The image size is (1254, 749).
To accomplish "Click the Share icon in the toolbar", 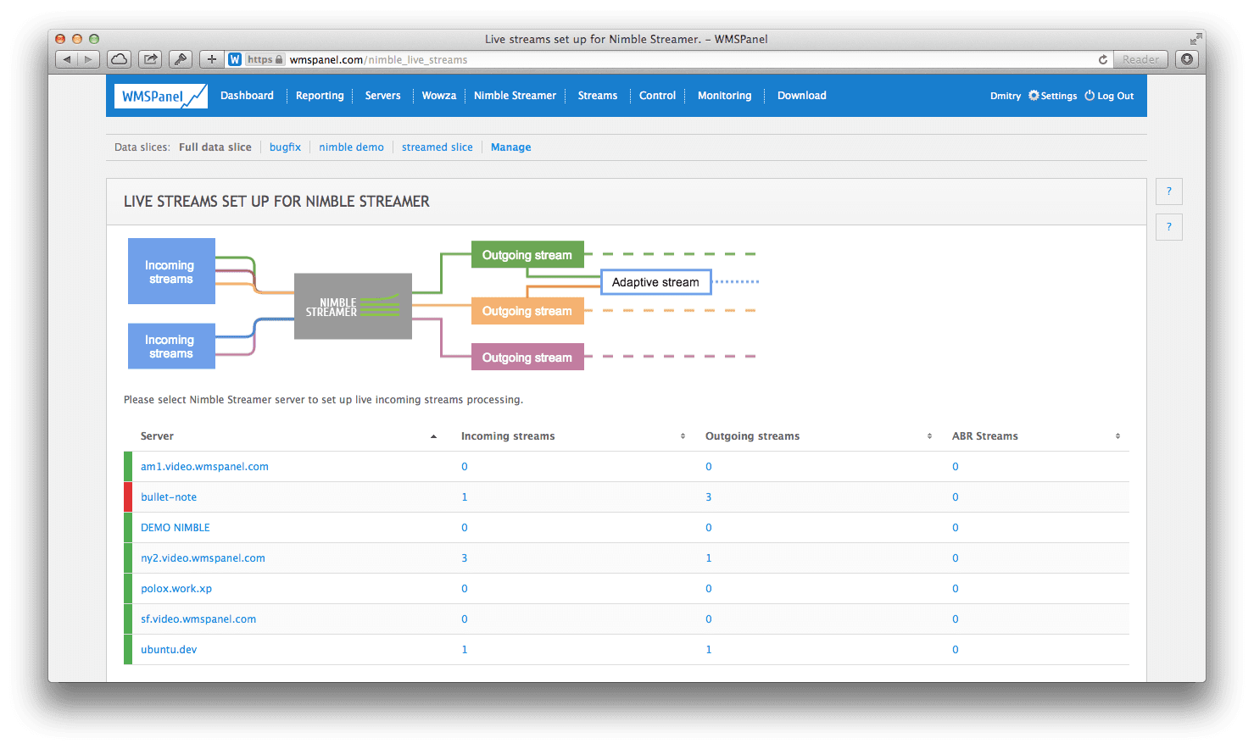I will (150, 59).
